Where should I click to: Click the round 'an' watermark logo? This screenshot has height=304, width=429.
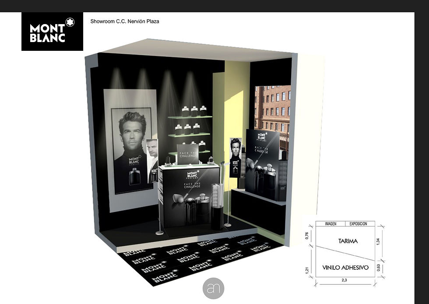tap(214, 288)
